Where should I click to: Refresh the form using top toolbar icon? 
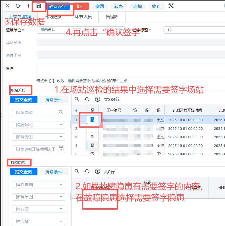[18, 6]
